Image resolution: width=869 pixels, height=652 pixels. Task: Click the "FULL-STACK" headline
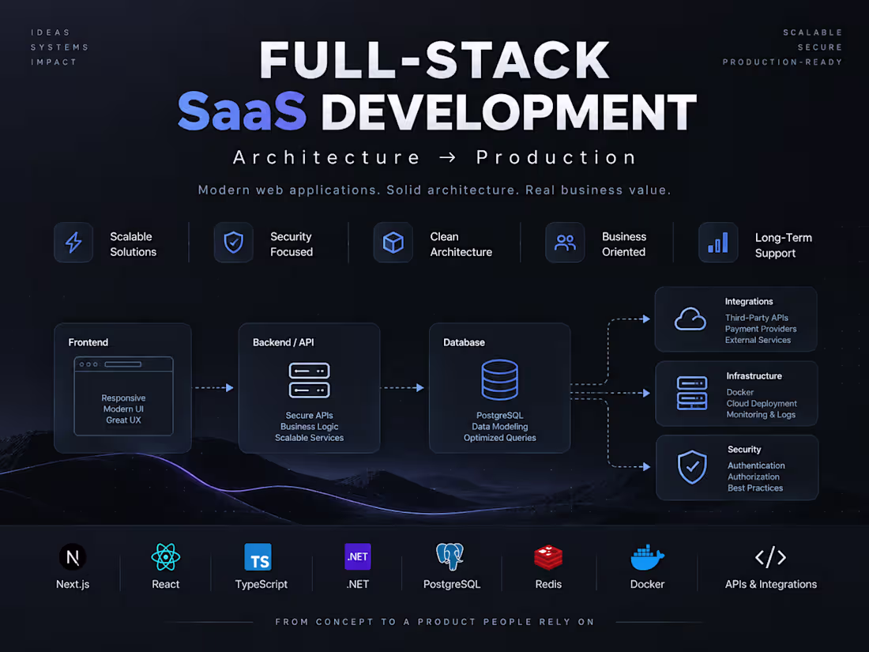pos(434,60)
